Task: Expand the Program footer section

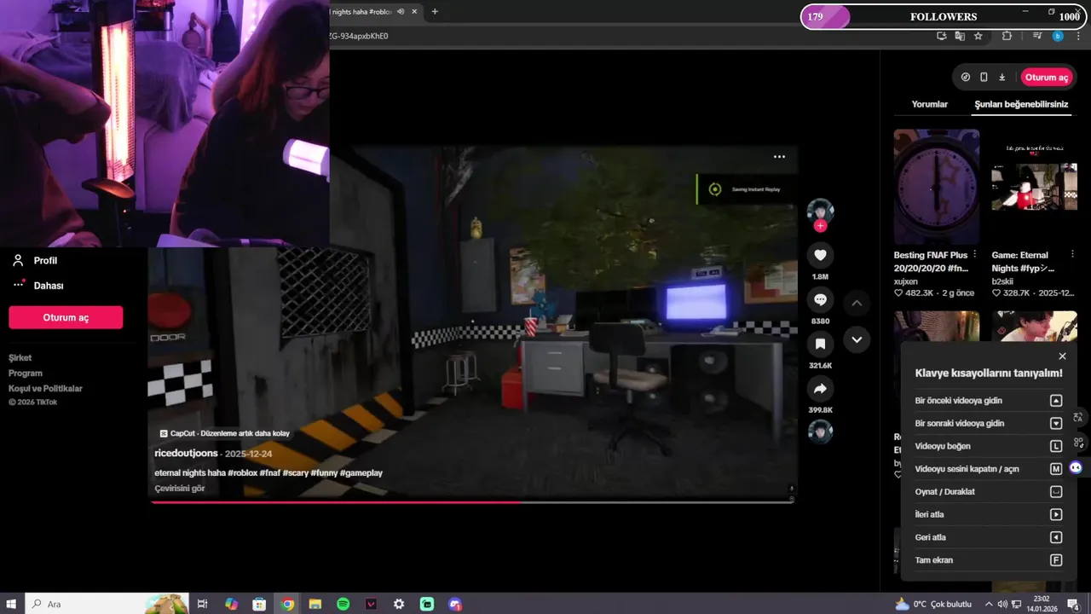Action: 26,374
